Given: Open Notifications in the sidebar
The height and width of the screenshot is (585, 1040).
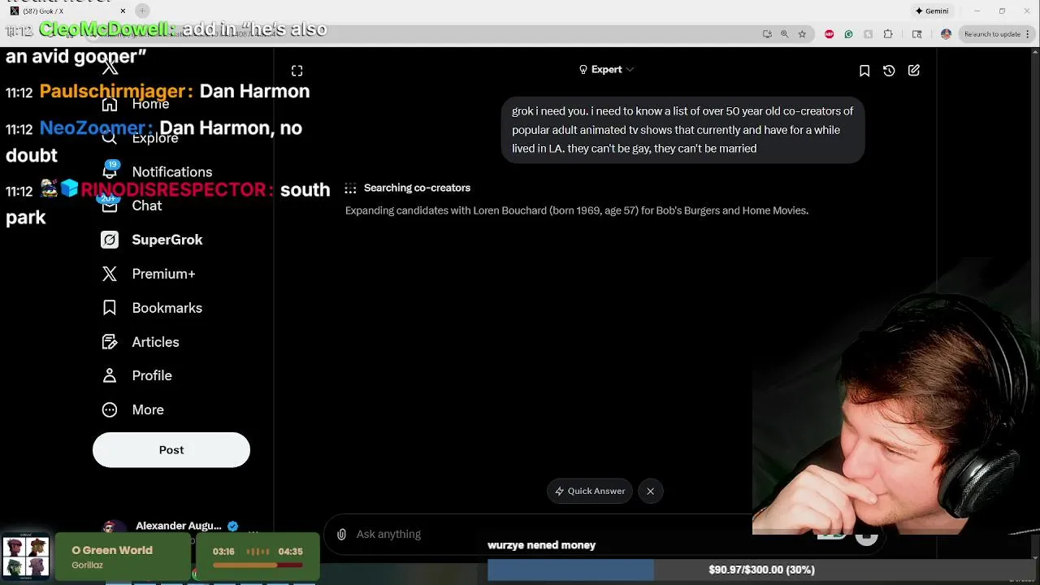Looking at the screenshot, I should pos(156,172).
